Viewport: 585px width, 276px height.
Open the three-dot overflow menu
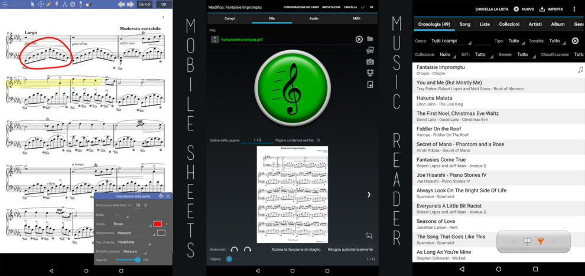click(x=574, y=9)
